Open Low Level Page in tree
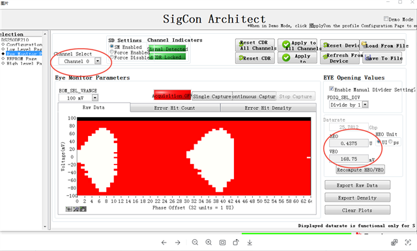Image resolution: width=417 pixels, height=251 pixels. pyautogui.click(x=24, y=49)
